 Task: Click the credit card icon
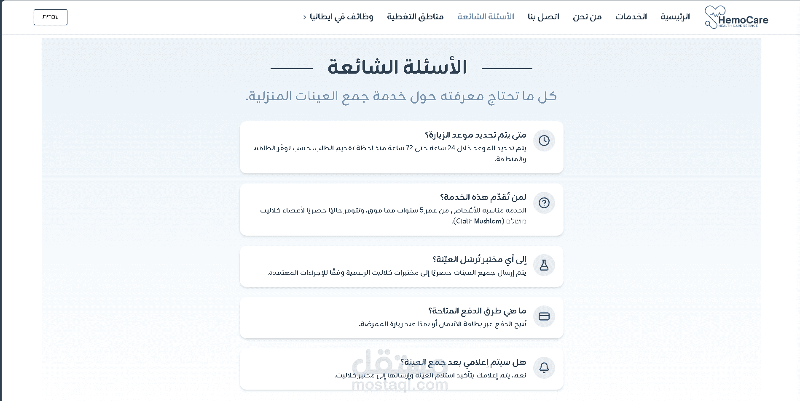[544, 316]
